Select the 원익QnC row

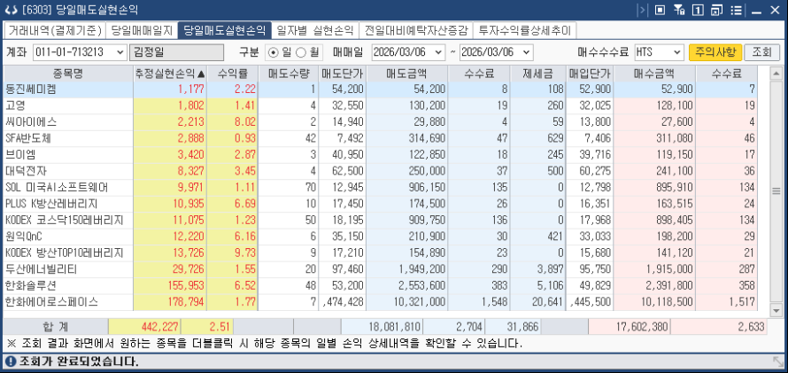381,237
